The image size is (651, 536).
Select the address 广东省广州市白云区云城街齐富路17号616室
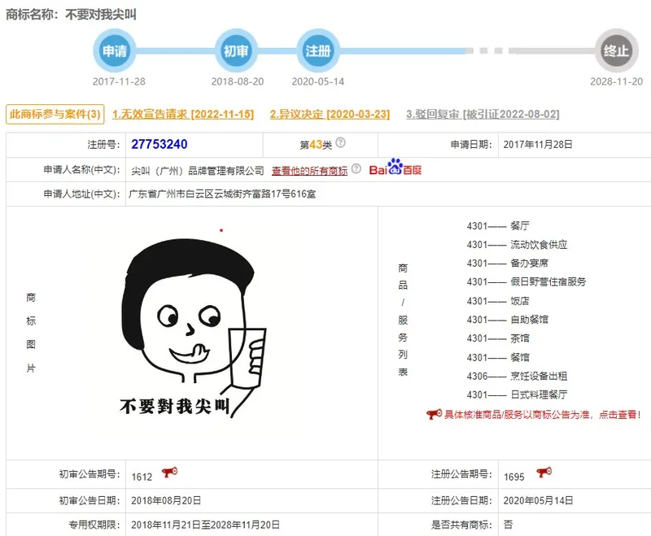pyautogui.click(x=222, y=194)
